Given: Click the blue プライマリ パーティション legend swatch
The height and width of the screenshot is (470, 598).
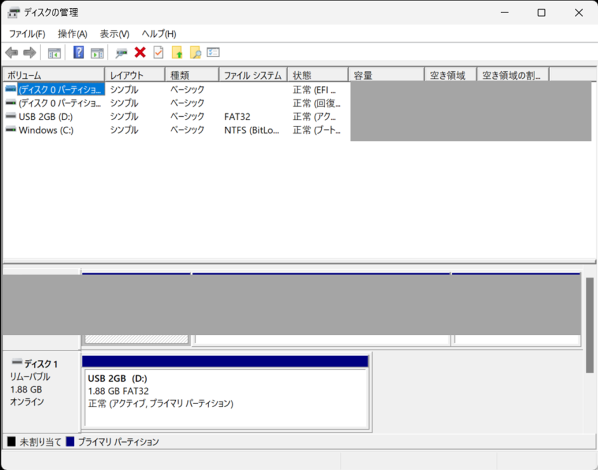Looking at the screenshot, I should 70,441.
